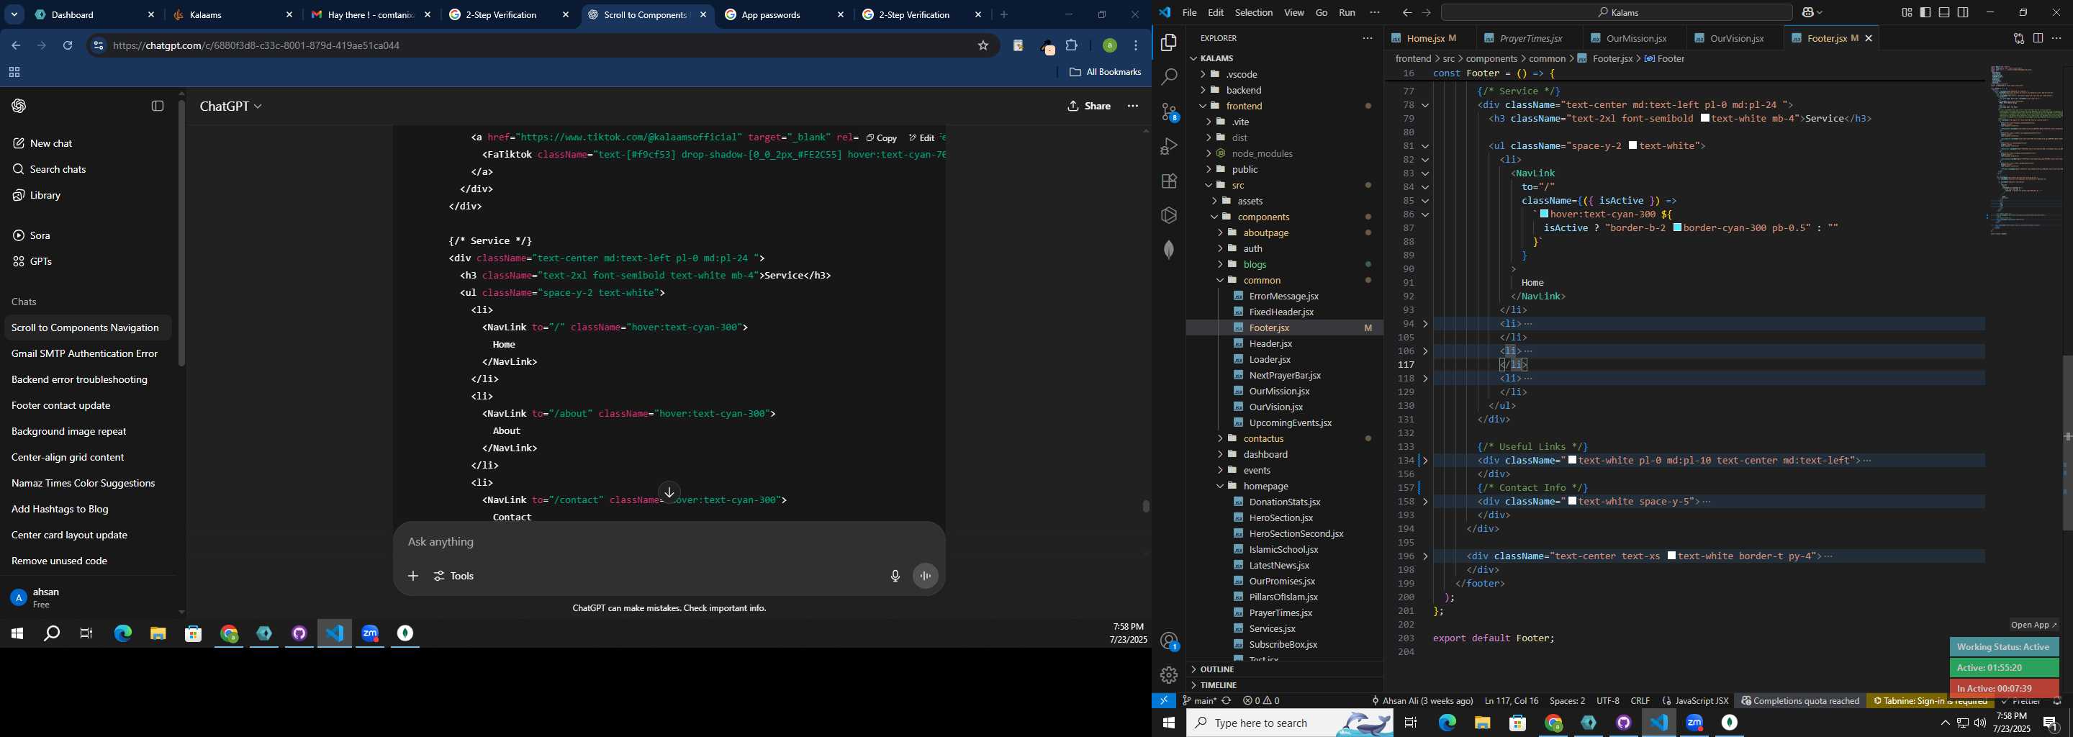
Task: Open VS Code Explorer view icon
Action: pos(1168,43)
